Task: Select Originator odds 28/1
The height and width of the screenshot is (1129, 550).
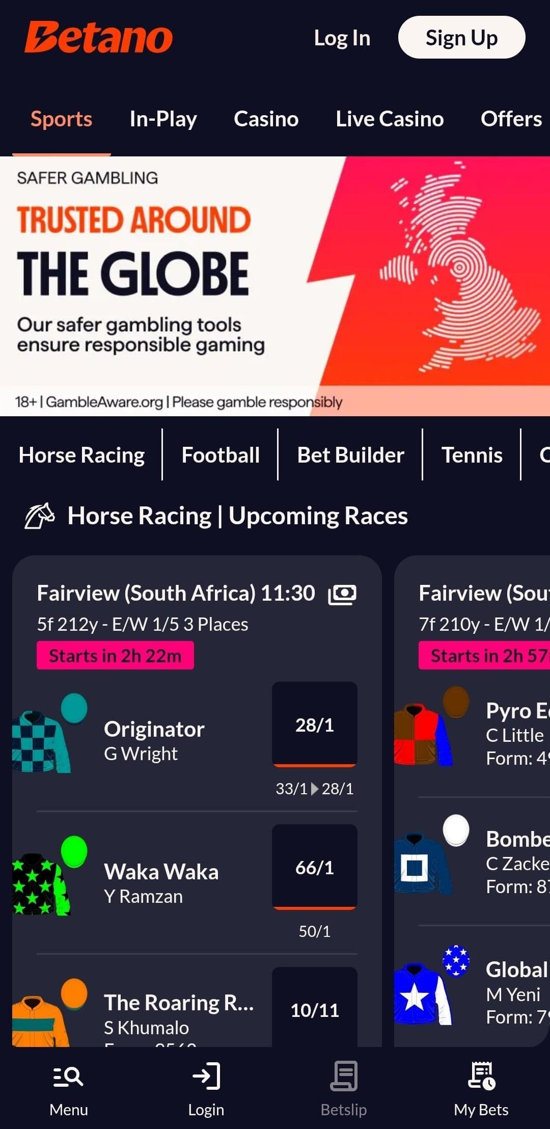Action: point(315,724)
